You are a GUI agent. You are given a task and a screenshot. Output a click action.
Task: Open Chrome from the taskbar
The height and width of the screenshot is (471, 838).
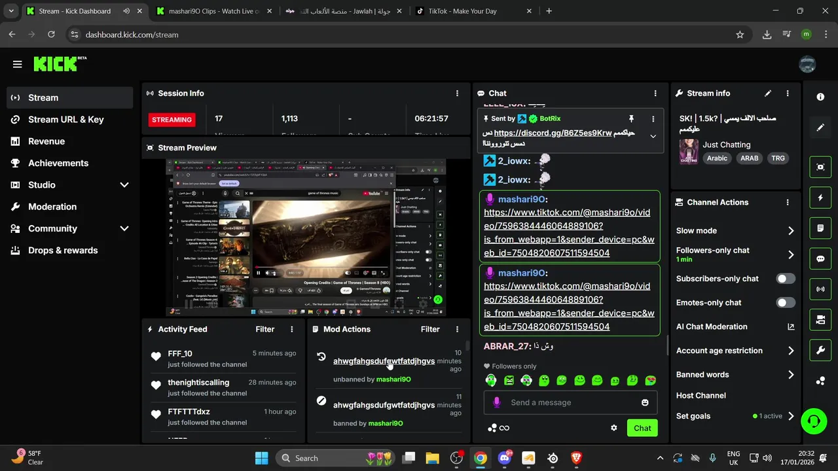click(481, 458)
